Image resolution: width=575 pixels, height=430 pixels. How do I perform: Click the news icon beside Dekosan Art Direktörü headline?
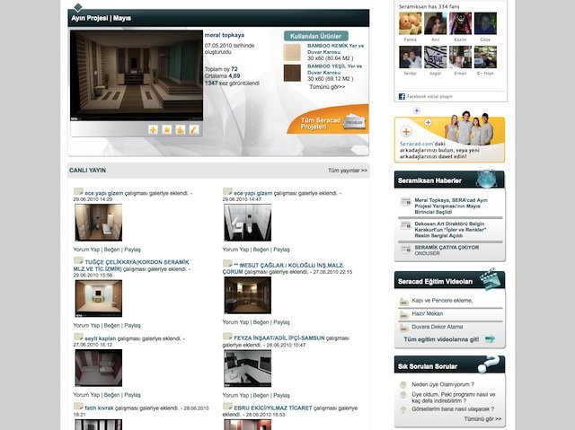pyautogui.click(x=405, y=225)
